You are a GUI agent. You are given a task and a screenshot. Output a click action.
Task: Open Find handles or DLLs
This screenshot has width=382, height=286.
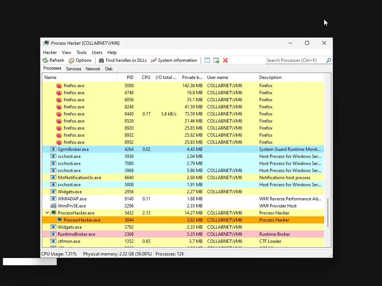coord(123,60)
